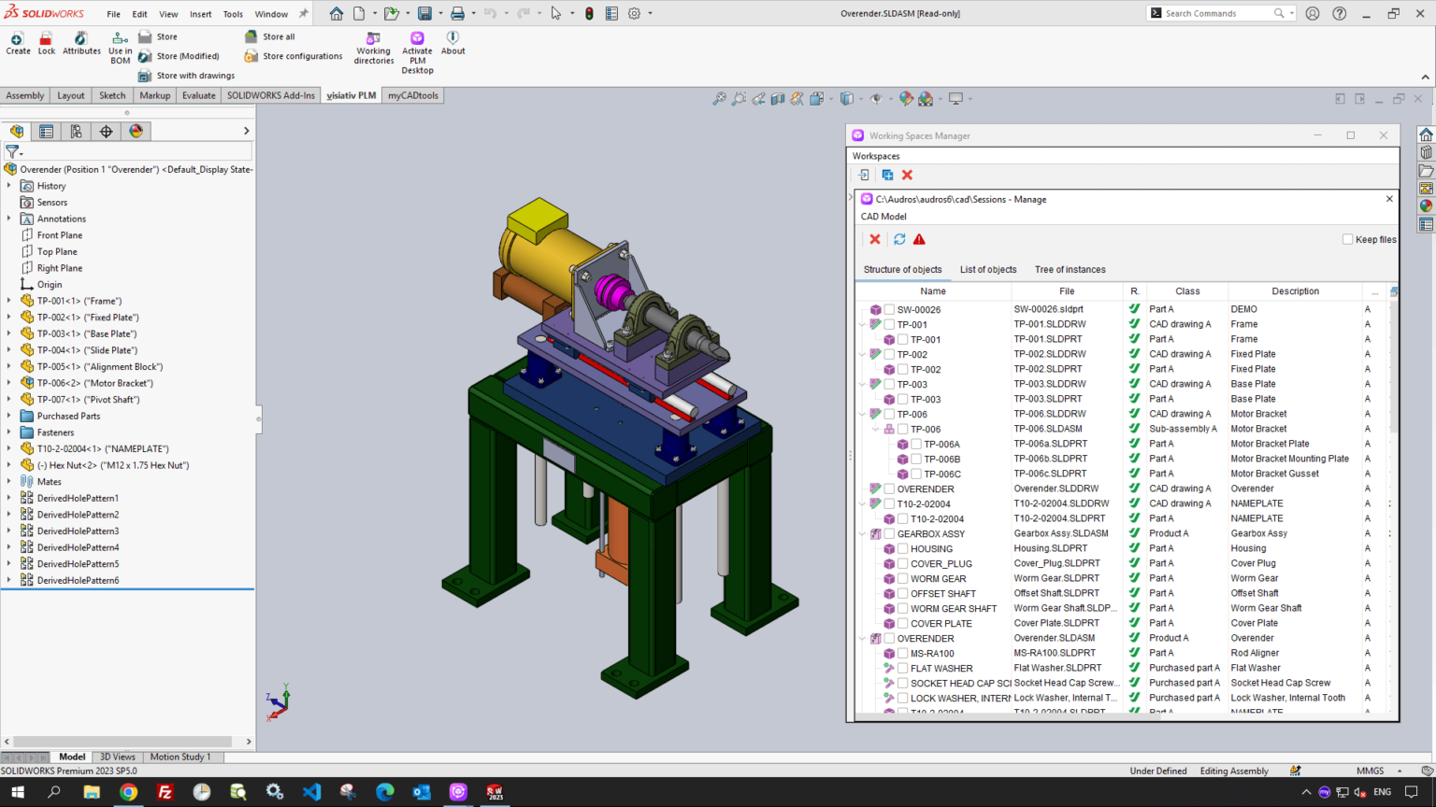Click the Refresh icon in CAD Model panel
Image resolution: width=1436 pixels, height=807 pixels.
point(898,239)
